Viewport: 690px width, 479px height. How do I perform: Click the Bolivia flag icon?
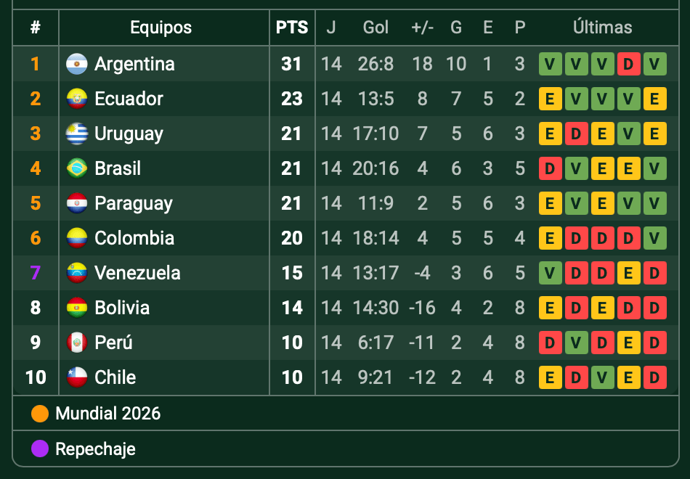coord(76,308)
